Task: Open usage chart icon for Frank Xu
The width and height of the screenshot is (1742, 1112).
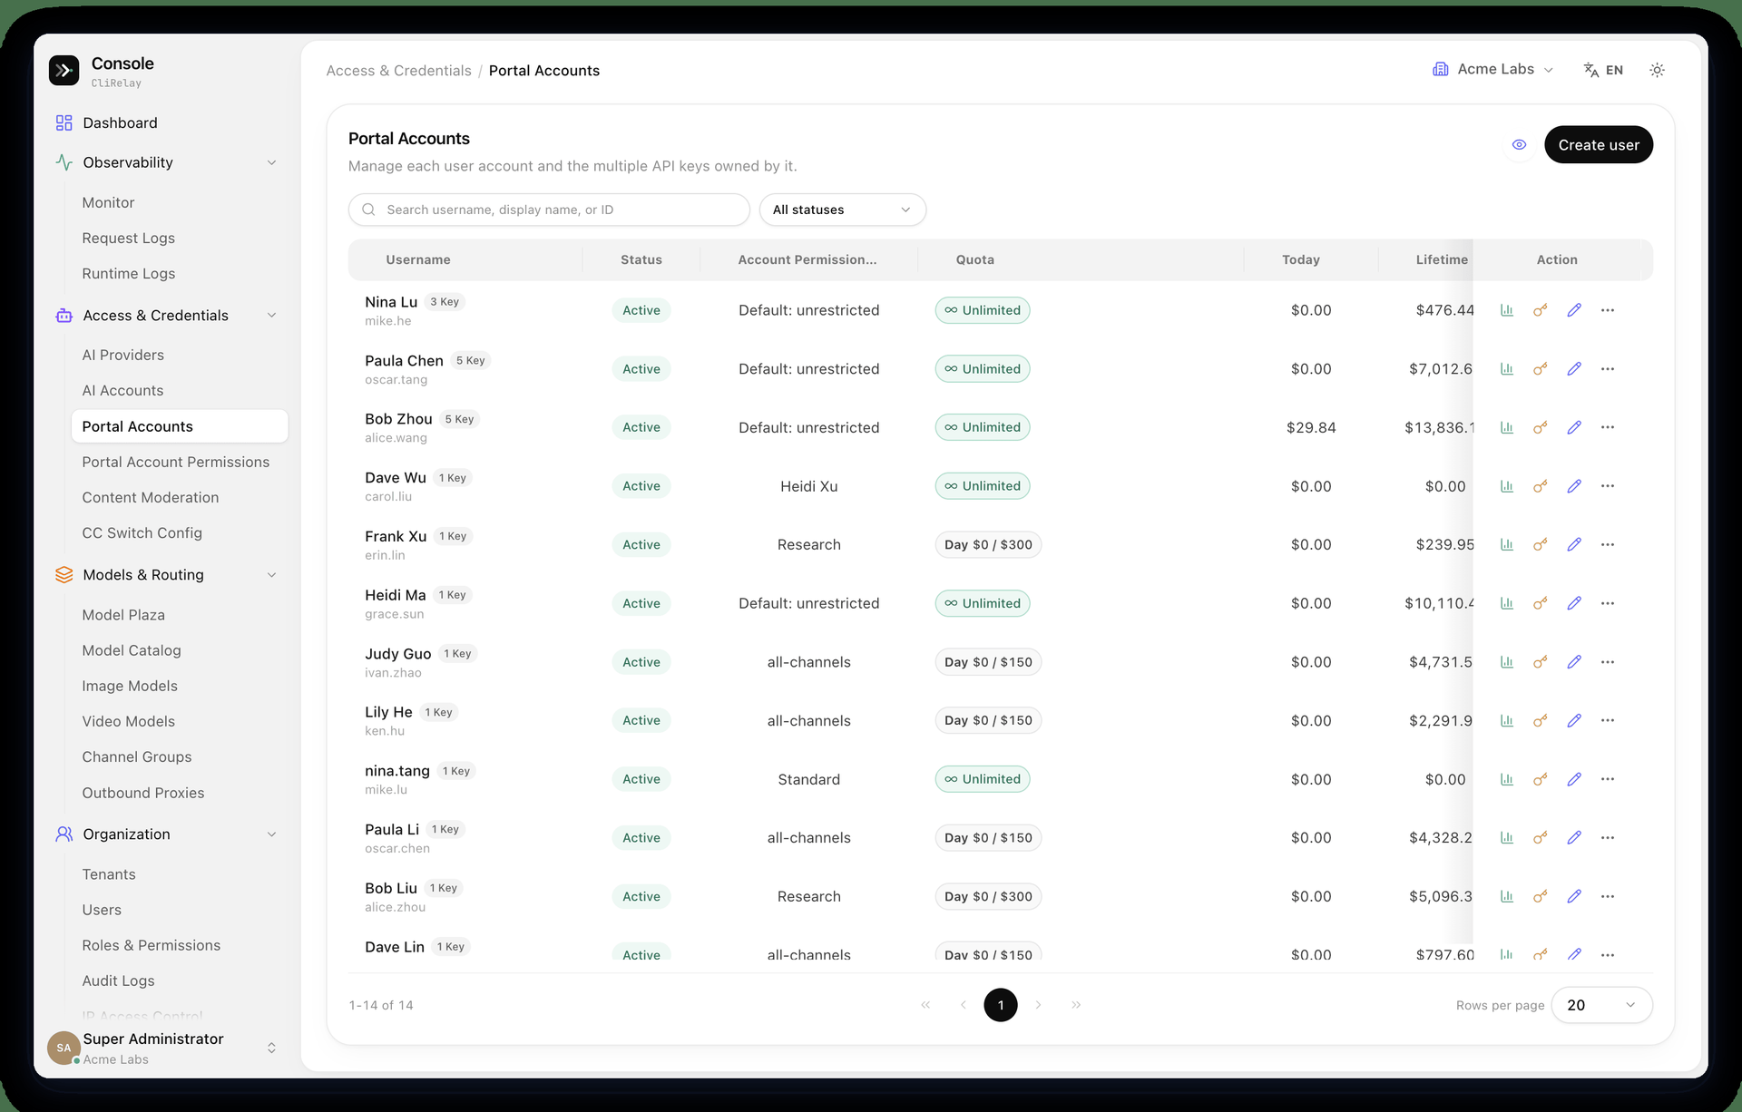Action: tap(1507, 545)
